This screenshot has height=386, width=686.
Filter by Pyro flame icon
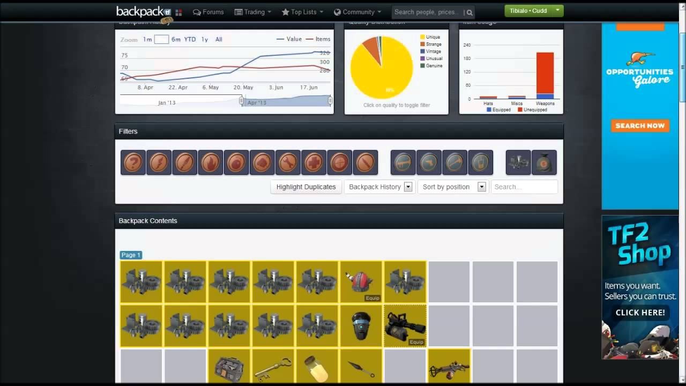211,162
